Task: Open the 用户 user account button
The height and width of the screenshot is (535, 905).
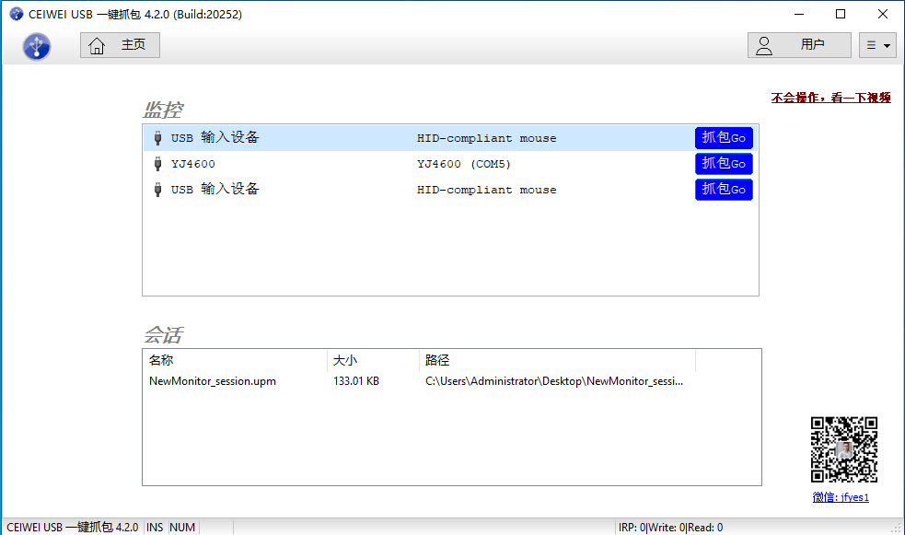Action: click(x=798, y=45)
